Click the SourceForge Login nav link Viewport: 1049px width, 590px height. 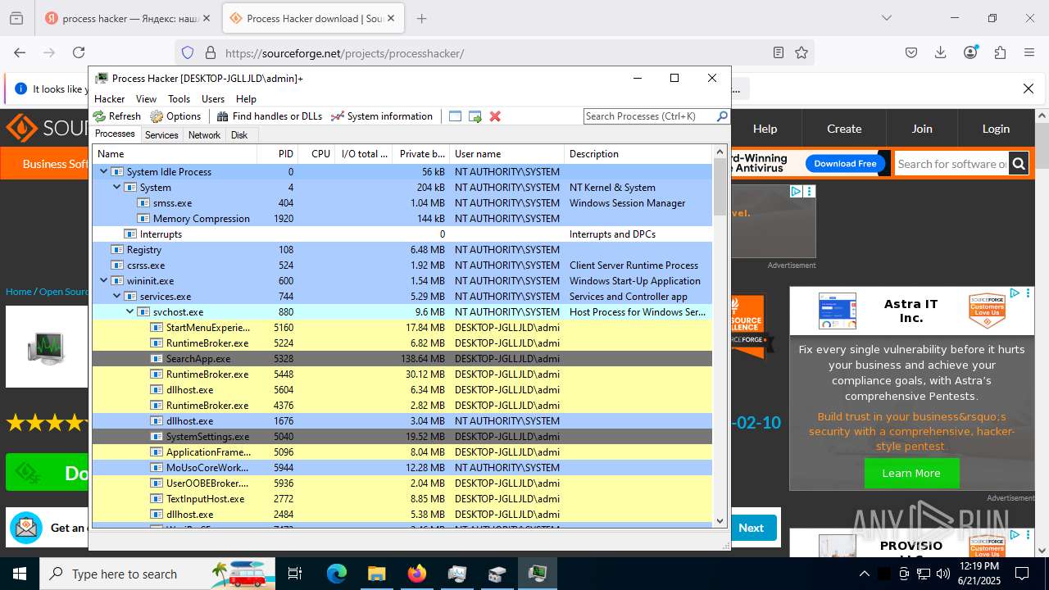pyautogui.click(x=996, y=129)
